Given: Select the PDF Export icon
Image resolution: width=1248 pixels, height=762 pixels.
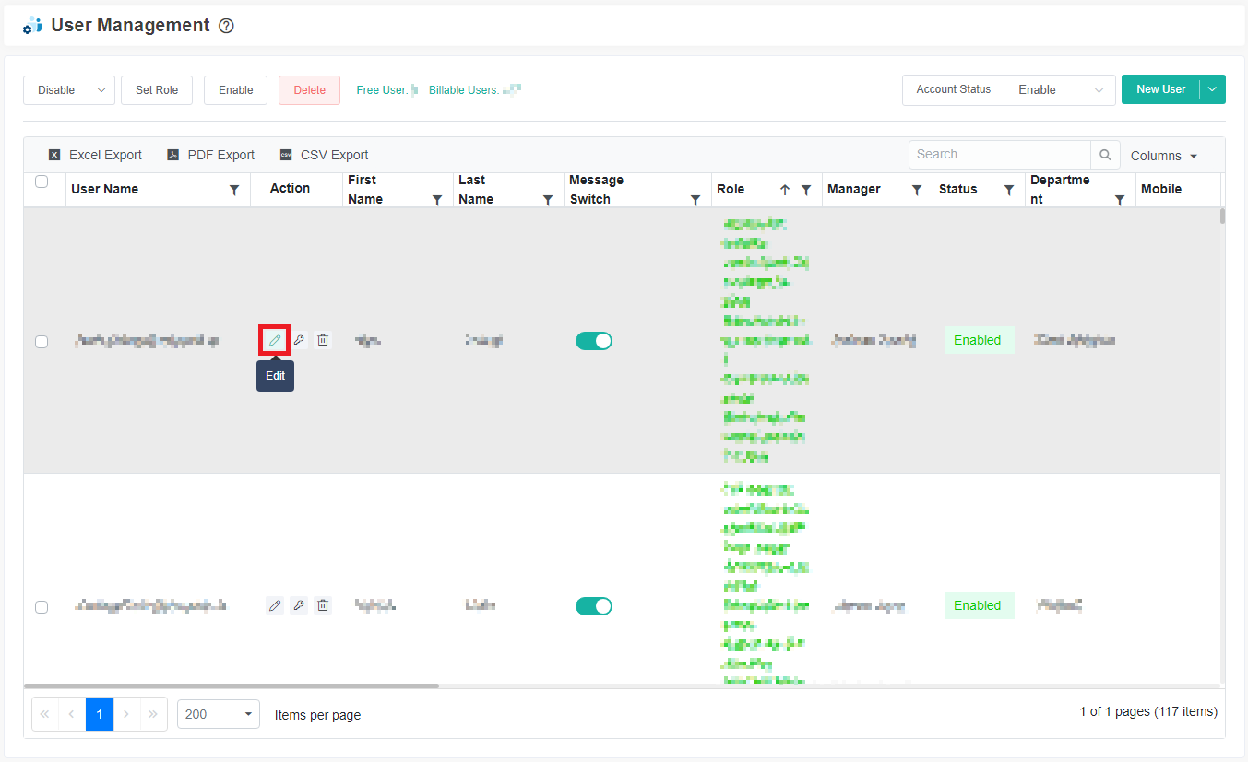Looking at the screenshot, I should coord(172,154).
